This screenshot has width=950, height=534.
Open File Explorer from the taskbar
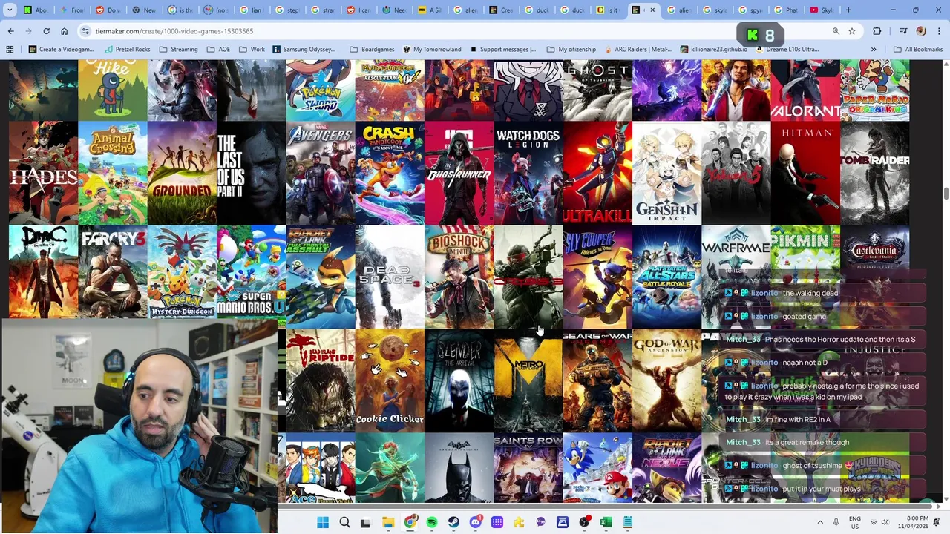click(388, 523)
